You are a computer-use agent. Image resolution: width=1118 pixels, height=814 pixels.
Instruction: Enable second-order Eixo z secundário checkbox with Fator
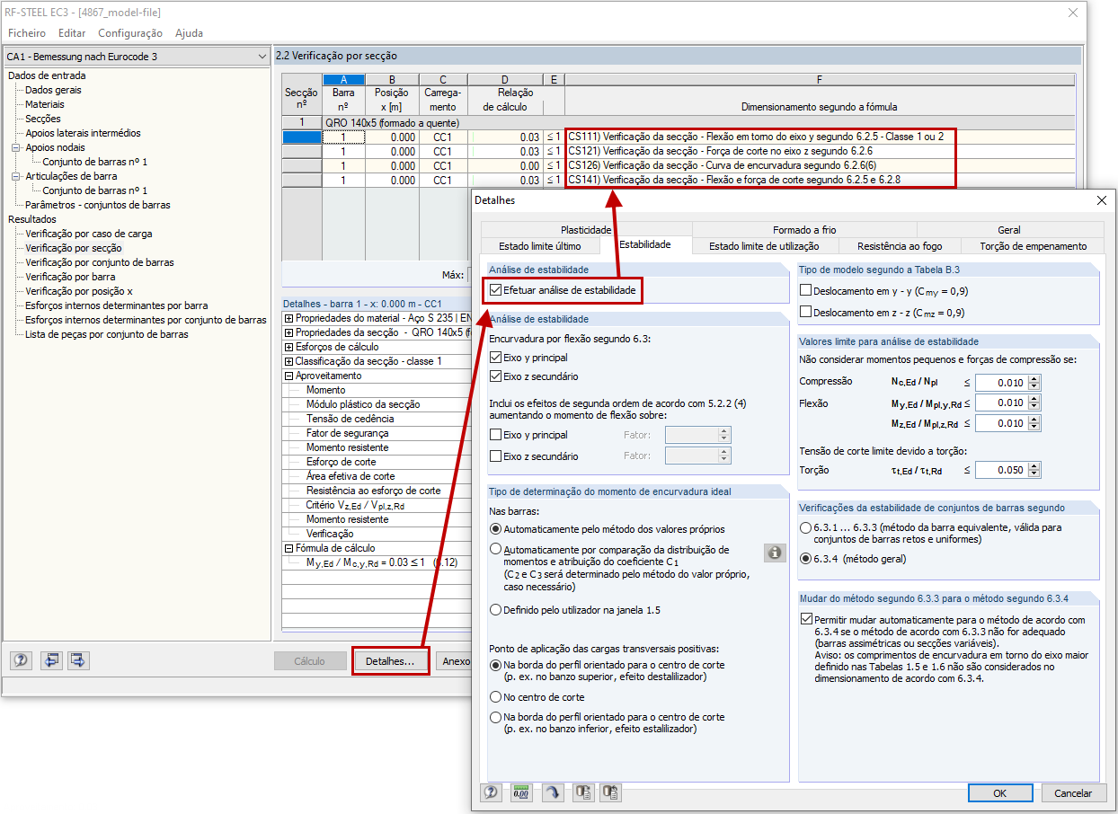pyautogui.click(x=496, y=456)
